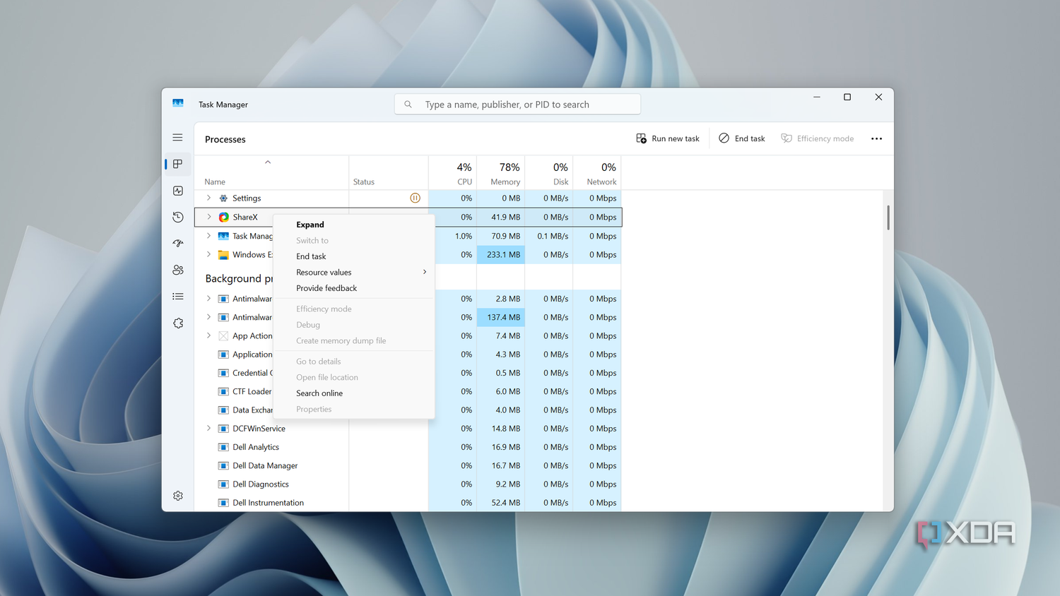Click the 52.4 MB memory cell
The height and width of the screenshot is (596, 1060).
[501, 503]
